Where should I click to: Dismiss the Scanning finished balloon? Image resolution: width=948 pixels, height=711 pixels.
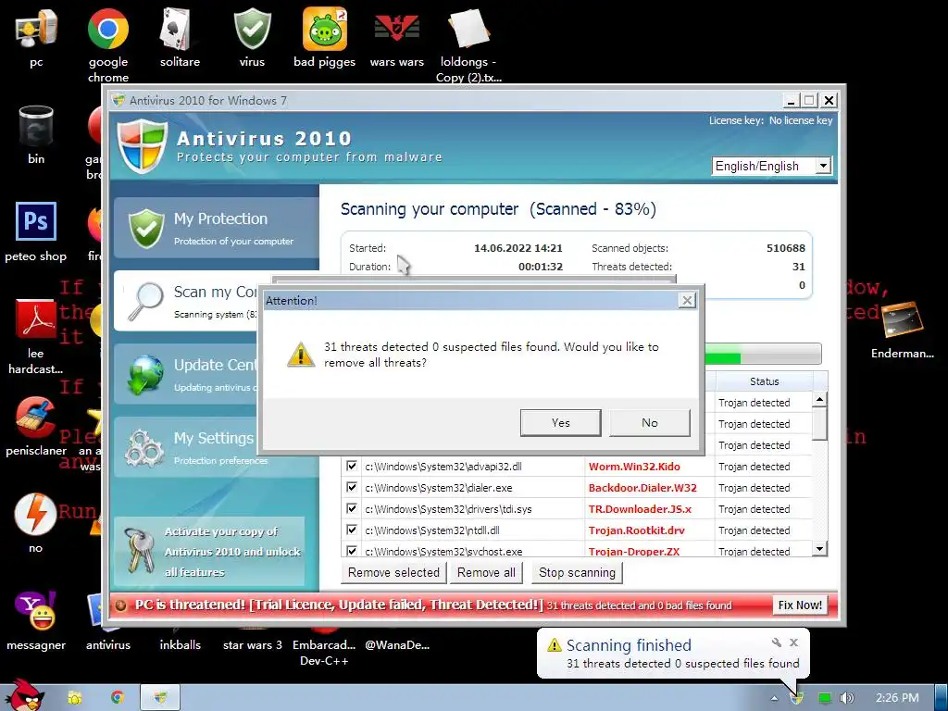793,642
